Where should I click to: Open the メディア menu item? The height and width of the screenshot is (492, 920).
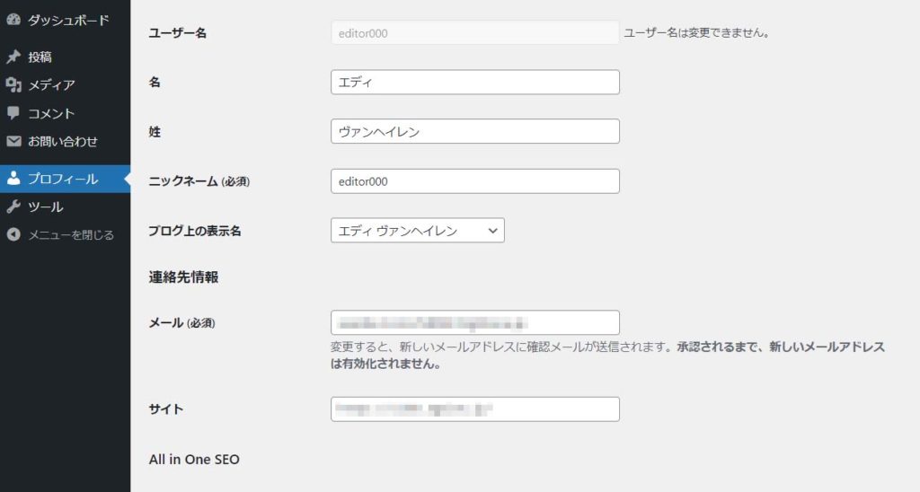(51, 85)
